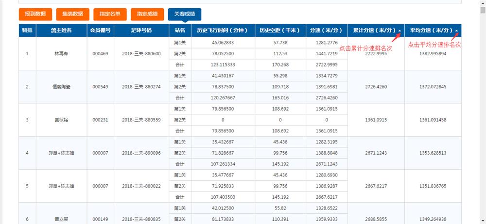
Task: Sort by 累计分速 using its arrow icon
Action: point(399,31)
